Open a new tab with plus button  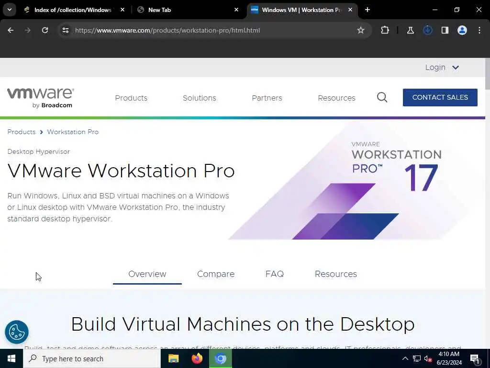point(367,10)
